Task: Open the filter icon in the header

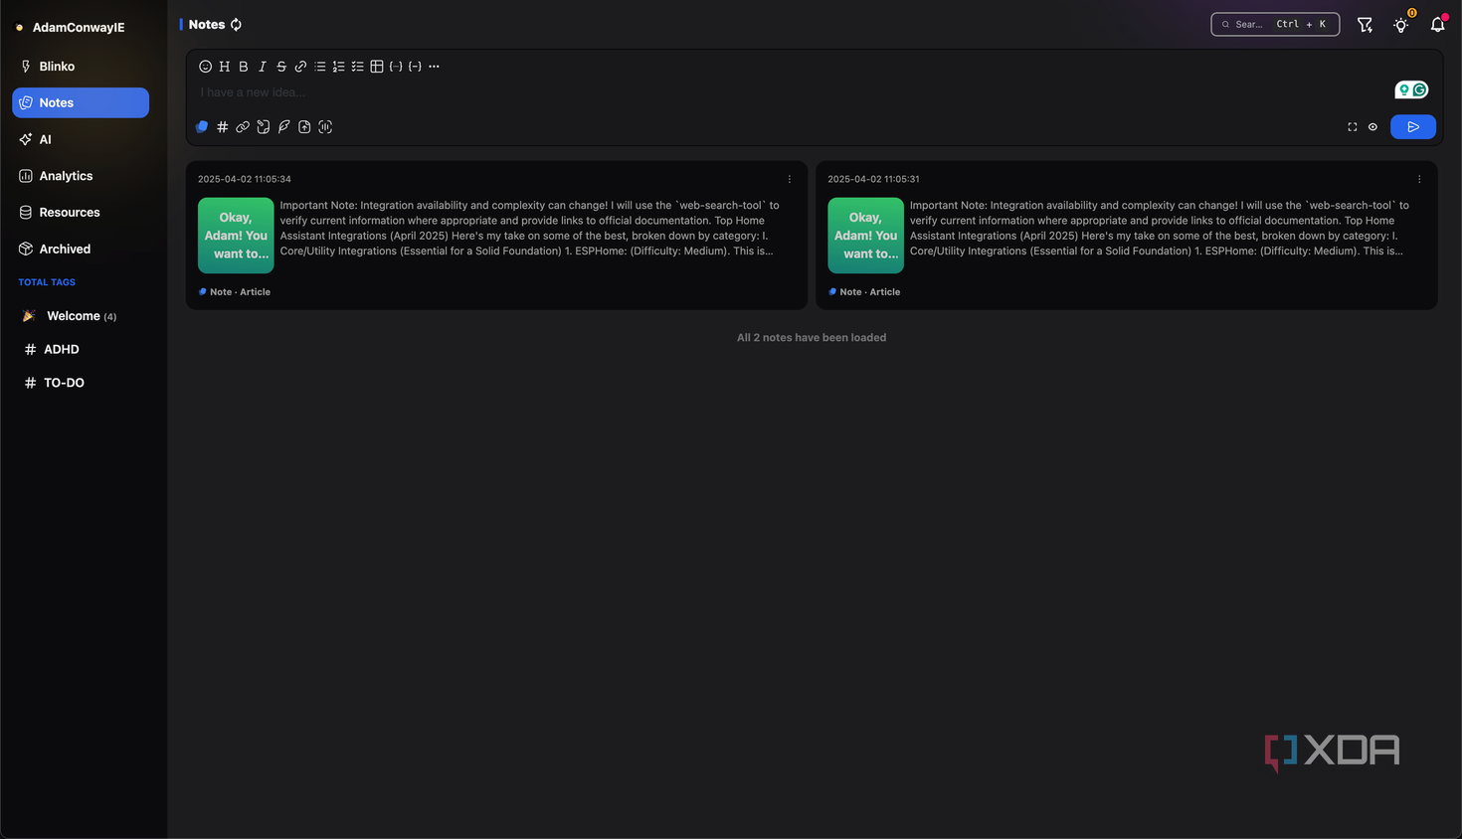Action: (x=1365, y=25)
